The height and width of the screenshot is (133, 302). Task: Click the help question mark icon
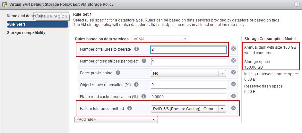297,4
